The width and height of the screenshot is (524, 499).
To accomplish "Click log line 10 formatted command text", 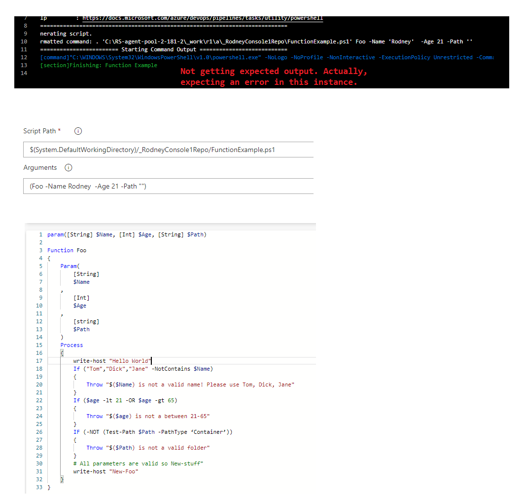I will point(256,41).
